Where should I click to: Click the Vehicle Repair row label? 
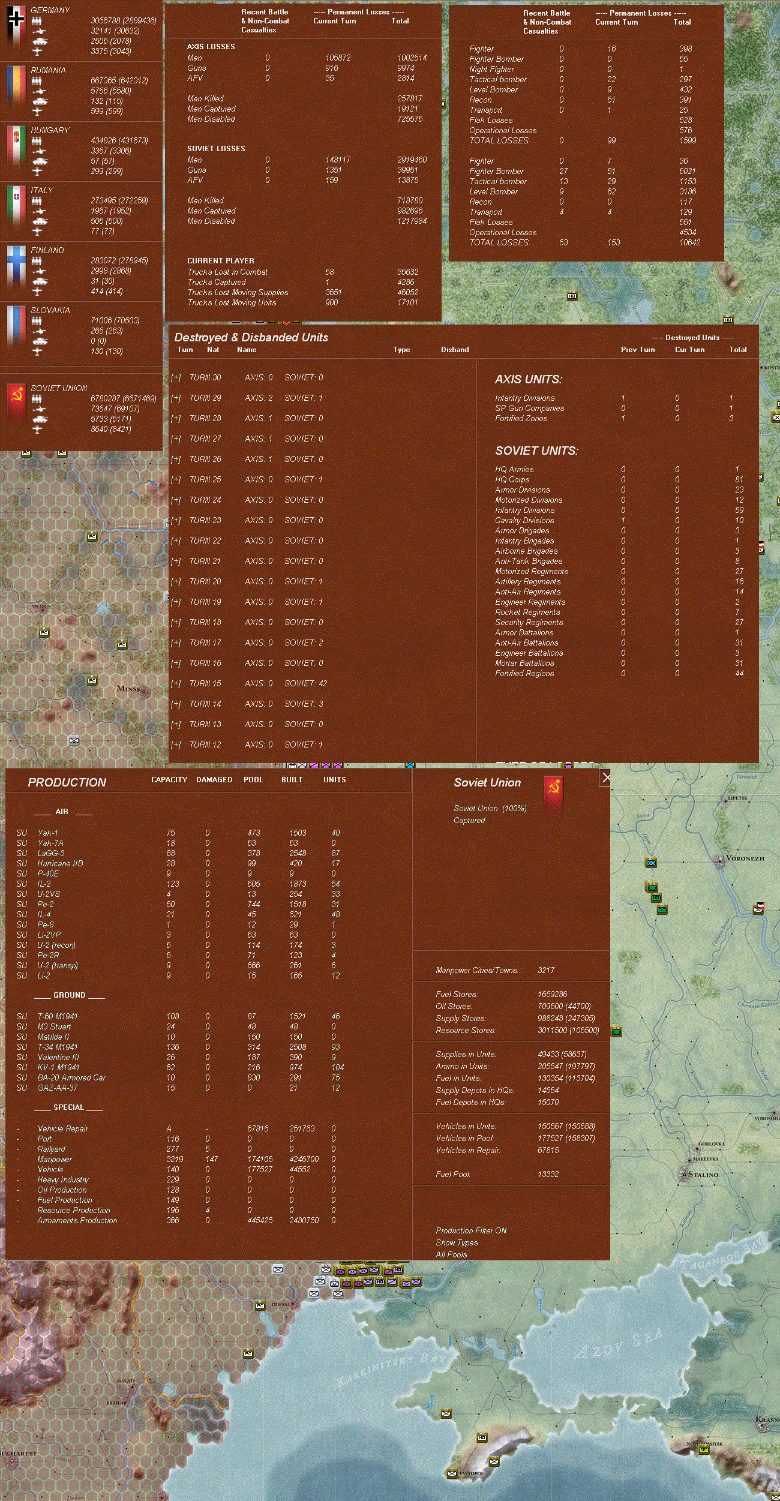point(62,1129)
